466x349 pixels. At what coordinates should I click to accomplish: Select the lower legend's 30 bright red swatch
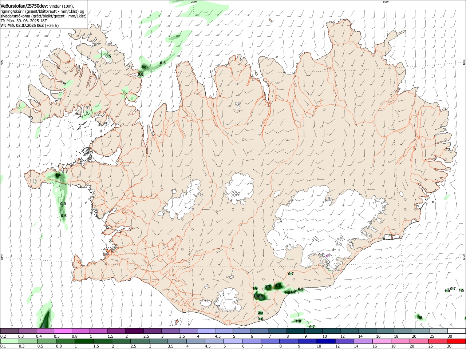click(456, 341)
